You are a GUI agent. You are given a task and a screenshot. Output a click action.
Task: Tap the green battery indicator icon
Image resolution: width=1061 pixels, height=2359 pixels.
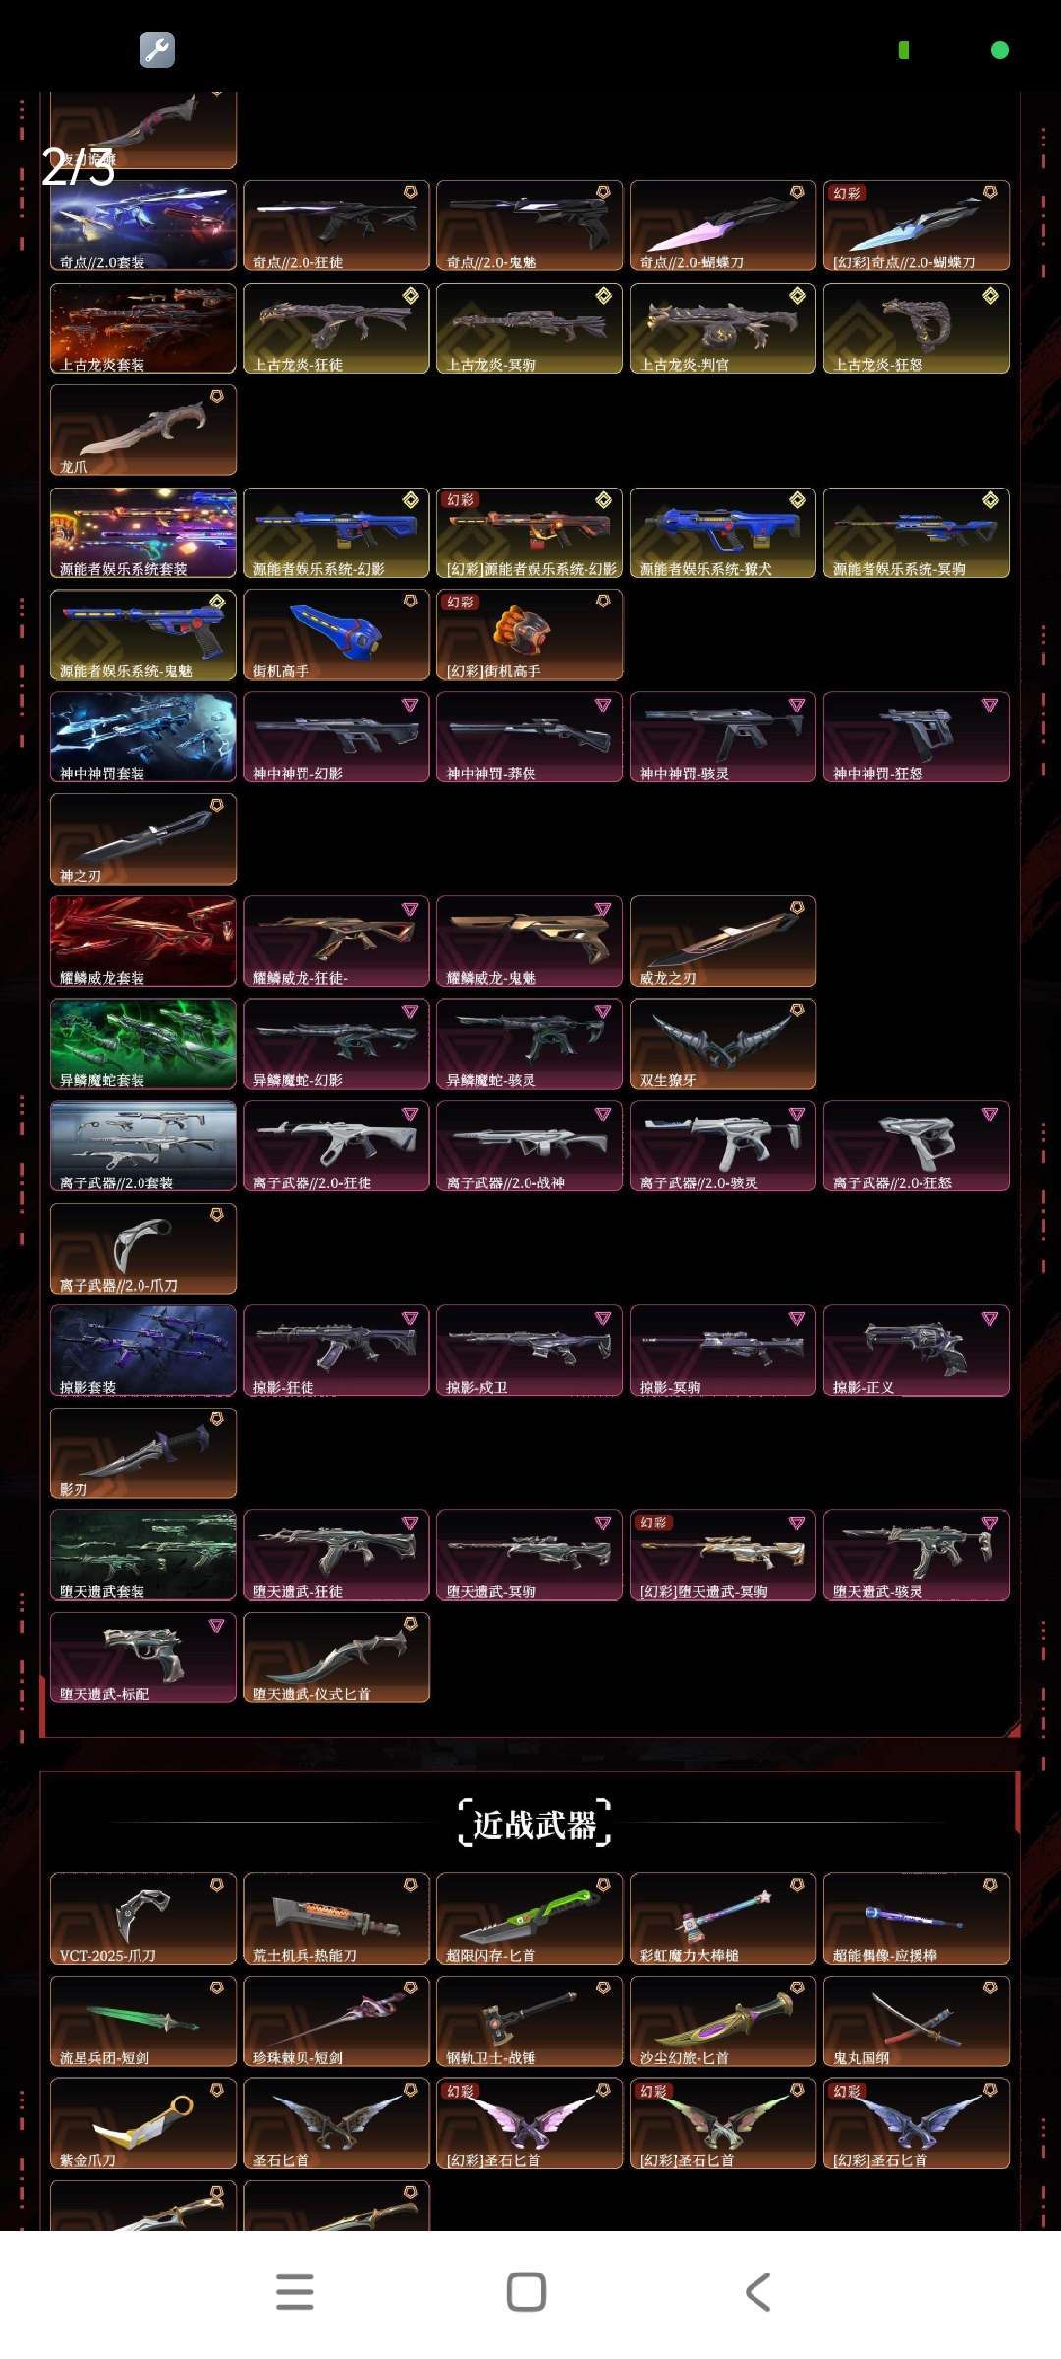(x=904, y=50)
